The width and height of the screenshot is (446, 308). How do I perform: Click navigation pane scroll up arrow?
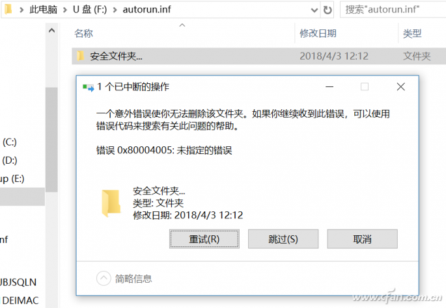click(x=52, y=31)
